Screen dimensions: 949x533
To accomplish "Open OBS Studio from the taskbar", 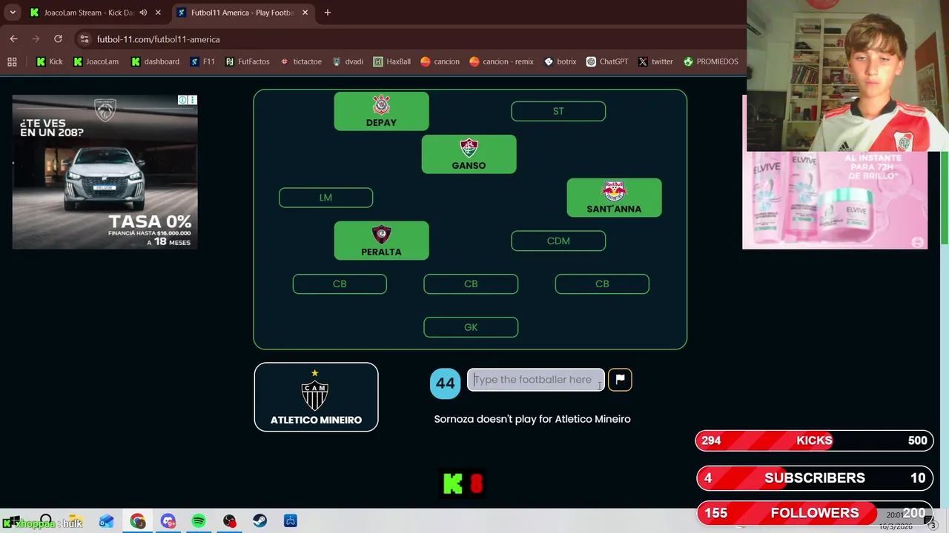I will coord(229,521).
